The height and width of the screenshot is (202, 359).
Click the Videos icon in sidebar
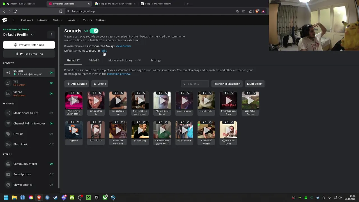point(8,93)
